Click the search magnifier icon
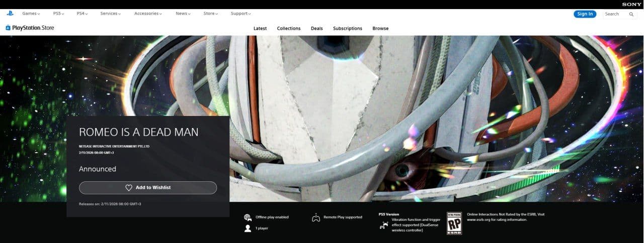 [x=631, y=14]
